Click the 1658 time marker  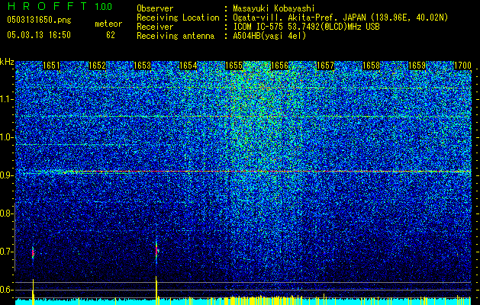coord(371,66)
